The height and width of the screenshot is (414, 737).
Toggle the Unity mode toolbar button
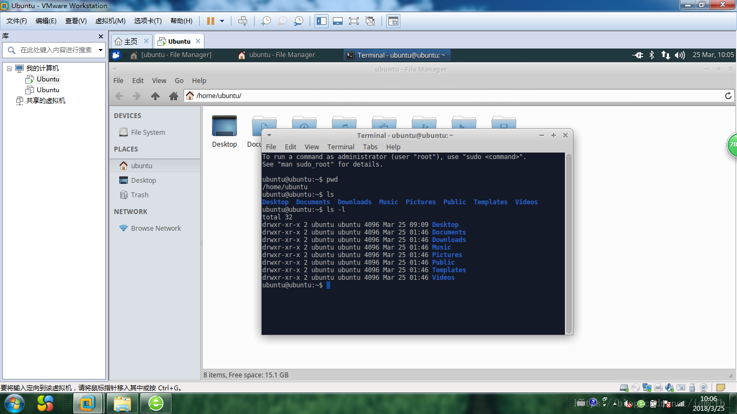pyautogui.click(x=370, y=21)
